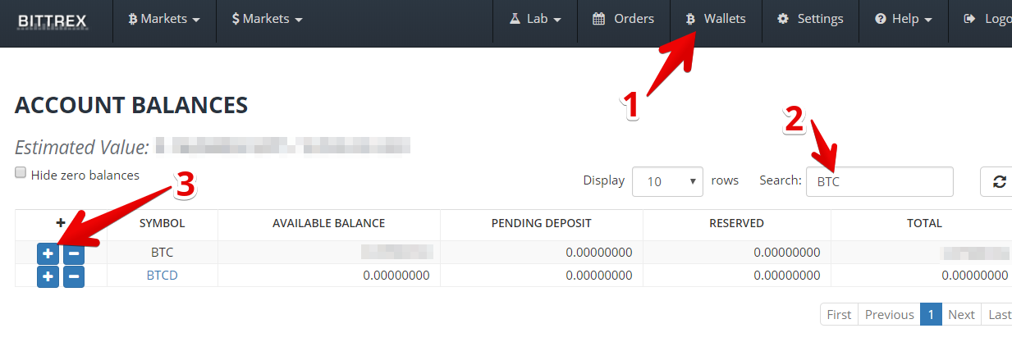Image resolution: width=1012 pixels, height=342 pixels.
Task: Sort by RESERVED column header
Action: tap(736, 223)
